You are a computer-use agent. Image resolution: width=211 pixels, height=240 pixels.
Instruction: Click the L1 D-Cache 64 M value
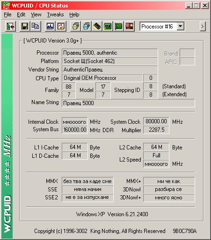(x=75, y=155)
